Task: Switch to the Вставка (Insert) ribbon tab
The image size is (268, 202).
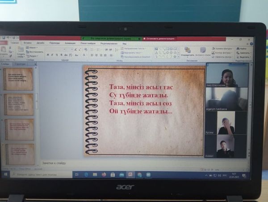Action: (x=27, y=43)
